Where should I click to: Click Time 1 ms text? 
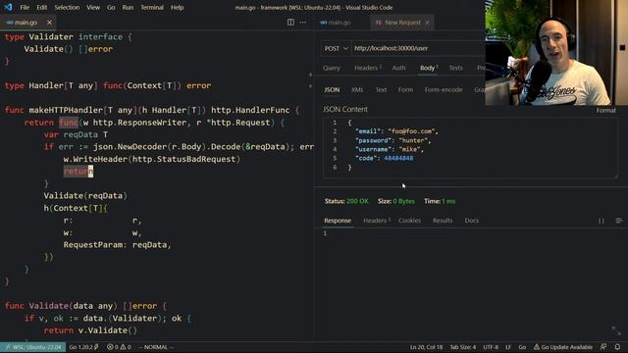point(440,201)
